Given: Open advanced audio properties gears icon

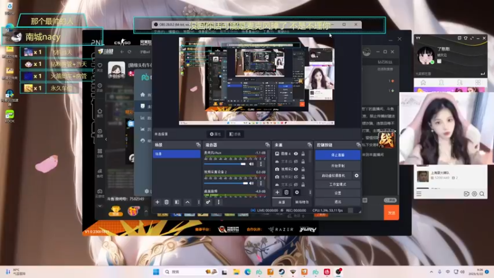Looking at the screenshot, I should point(208,202).
